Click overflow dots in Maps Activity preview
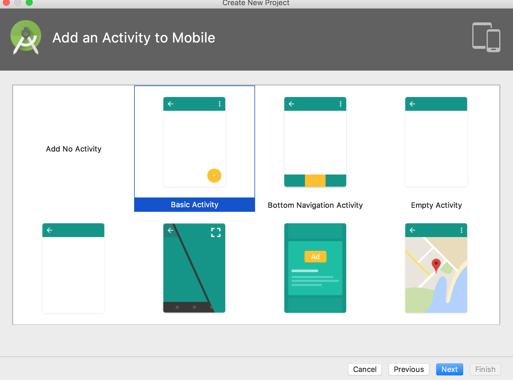The width and height of the screenshot is (513, 380). click(461, 230)
